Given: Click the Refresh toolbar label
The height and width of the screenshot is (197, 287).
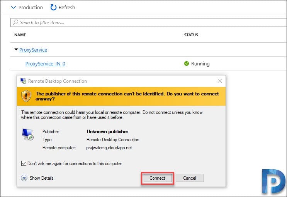Looking at the screenshot, I should point(67,7).
